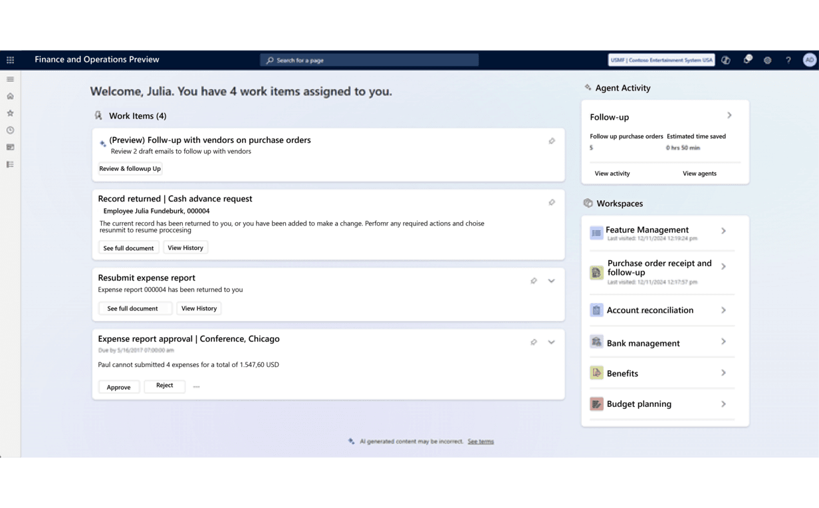Open the app launcher waffle icon
The image size is (819, 508).
coord(10,60)
